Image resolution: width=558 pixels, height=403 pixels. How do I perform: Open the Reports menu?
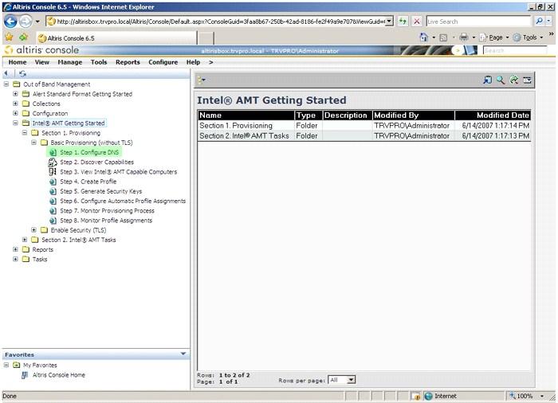click(128, 62)
